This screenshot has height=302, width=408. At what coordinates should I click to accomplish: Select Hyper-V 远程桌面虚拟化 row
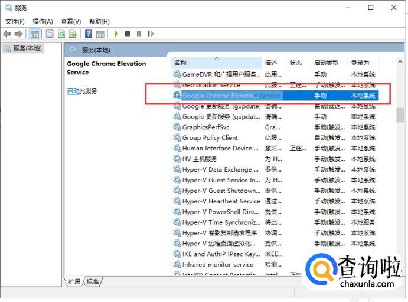(275, 244)
